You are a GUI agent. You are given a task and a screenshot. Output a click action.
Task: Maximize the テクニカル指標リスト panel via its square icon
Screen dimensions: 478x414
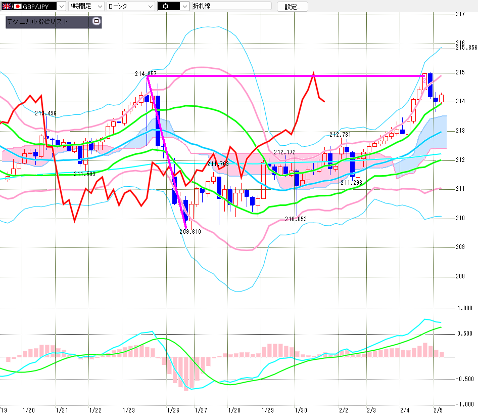(97, 22)
